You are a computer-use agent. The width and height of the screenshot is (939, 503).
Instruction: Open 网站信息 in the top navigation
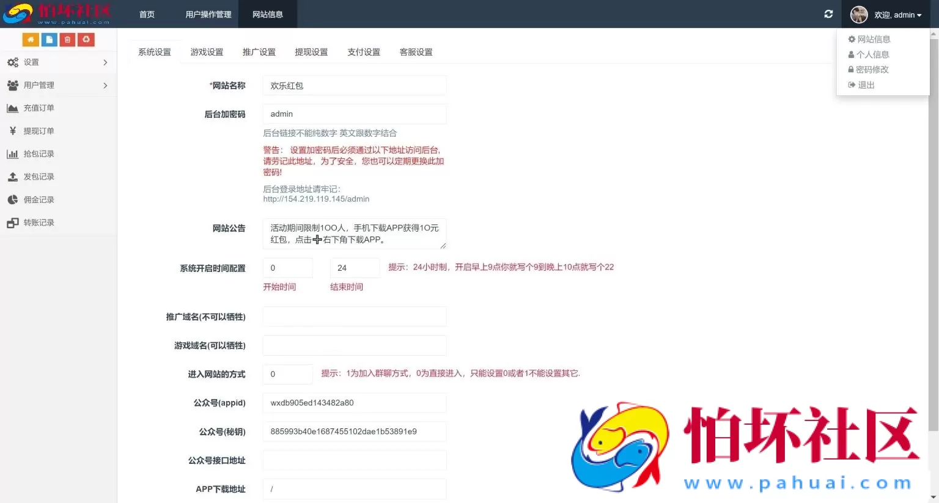coord(268,14)
